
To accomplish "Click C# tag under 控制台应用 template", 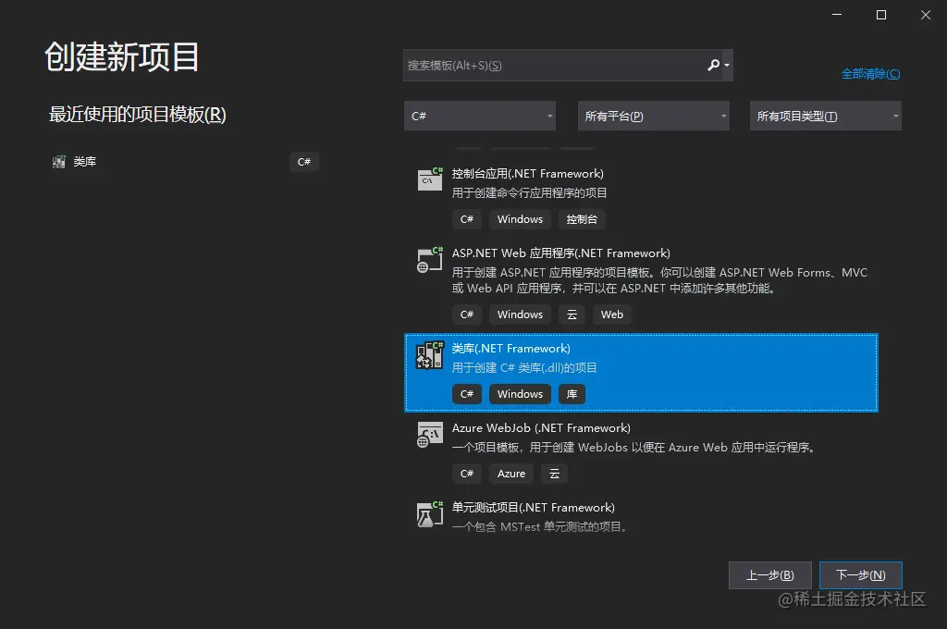I will click(467, 219).
